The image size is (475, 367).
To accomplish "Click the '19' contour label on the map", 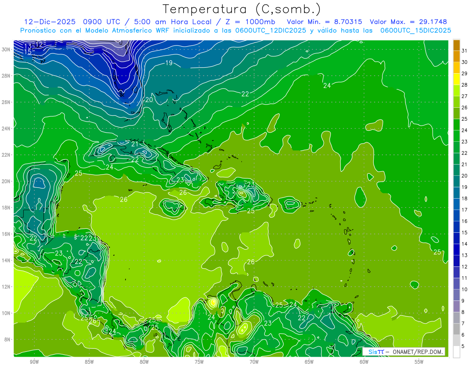I will pos(169,63).
